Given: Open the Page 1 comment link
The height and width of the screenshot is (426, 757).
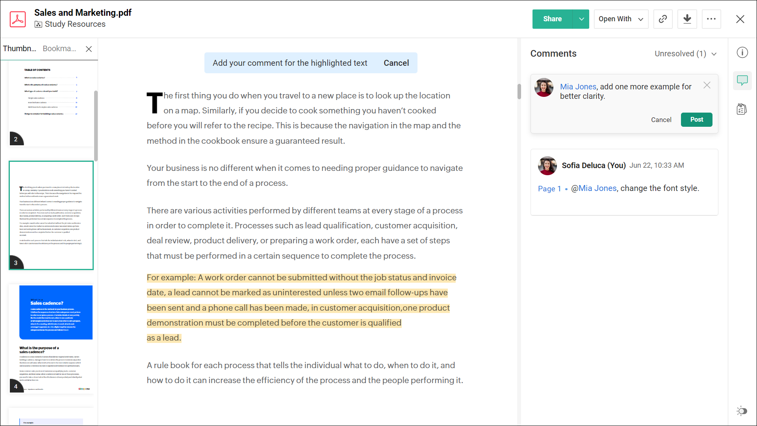Looking at the screenshot, I should coord(549,189).
